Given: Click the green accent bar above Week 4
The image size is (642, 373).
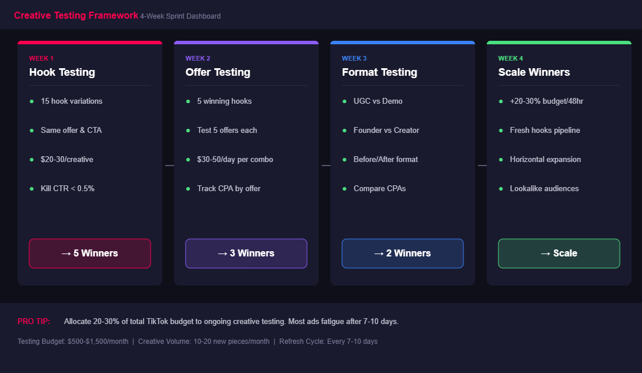Looking at the screenshot, I should (559, 42).
